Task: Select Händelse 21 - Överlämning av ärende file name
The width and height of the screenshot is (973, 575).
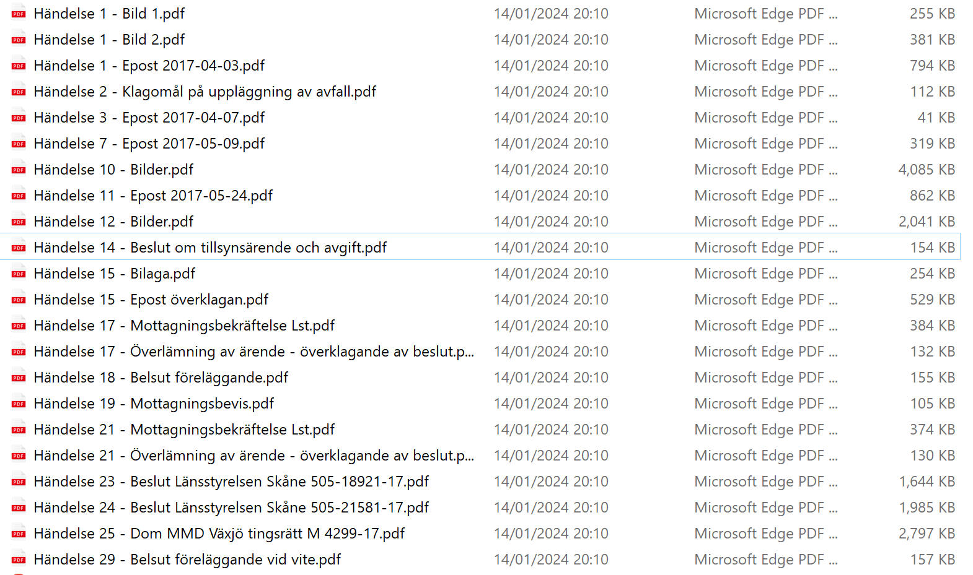Action: coord(254,456)
